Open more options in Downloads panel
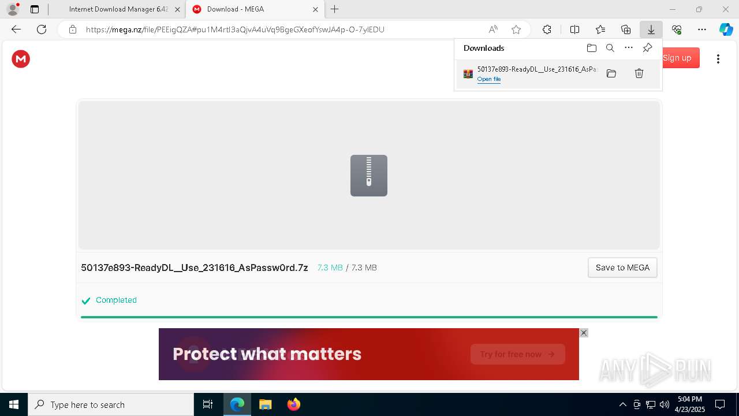Screen dimensions: 739x416 [x=629, y=48]
